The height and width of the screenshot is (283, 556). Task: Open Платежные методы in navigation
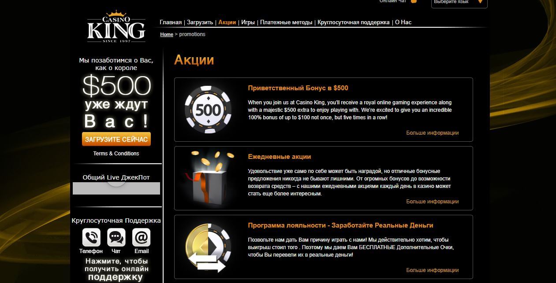[x=286, y=22]
